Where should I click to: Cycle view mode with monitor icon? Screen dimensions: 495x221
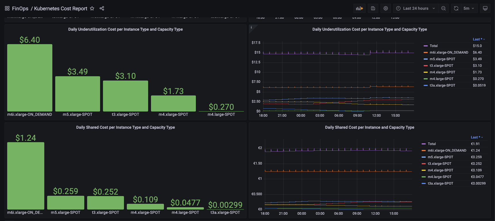[485, 8]
